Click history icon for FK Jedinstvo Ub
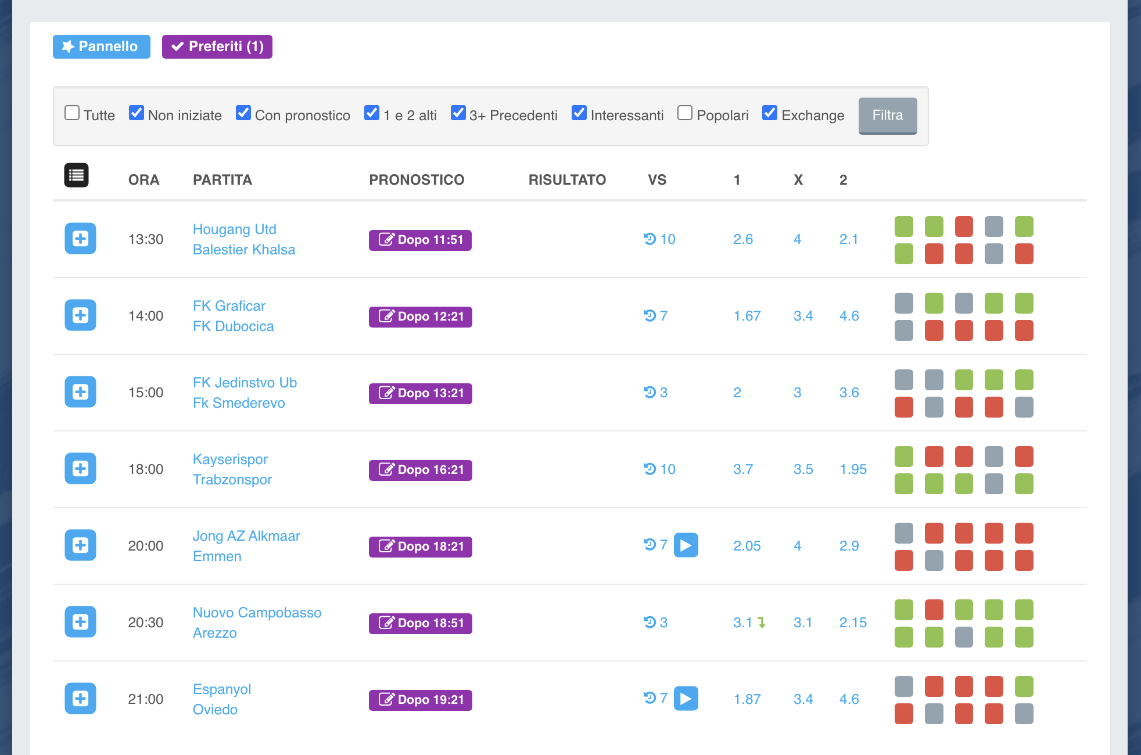The image size is (1141, 755). [650, 392]
